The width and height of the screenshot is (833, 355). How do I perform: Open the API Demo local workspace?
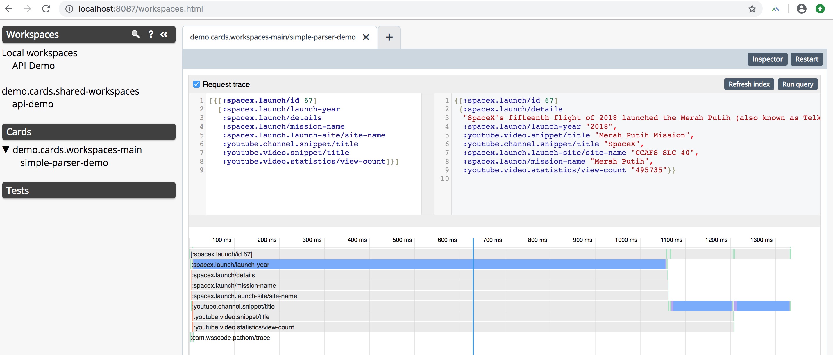tap(33, 66)
